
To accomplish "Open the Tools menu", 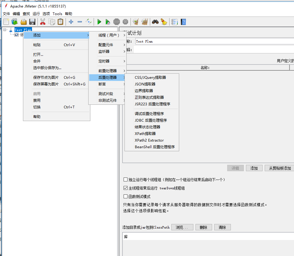I will click(x=57, y=14).
